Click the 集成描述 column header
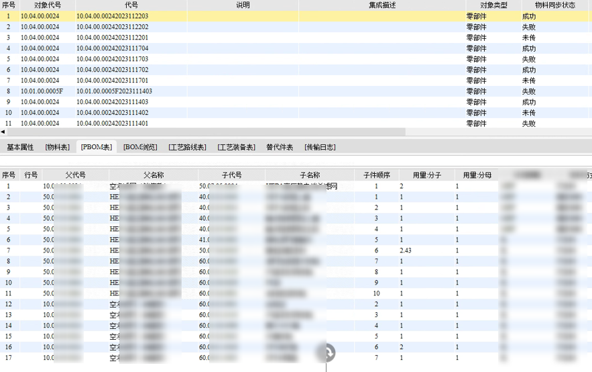The image size is (592, 372). coord(382,5)
